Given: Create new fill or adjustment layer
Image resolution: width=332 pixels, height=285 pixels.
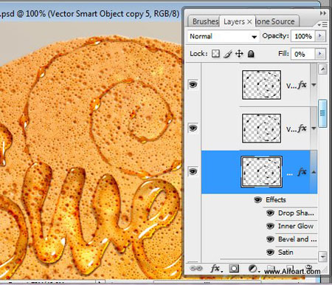Looking at the screenshot, I should click(x=253, y=269).
